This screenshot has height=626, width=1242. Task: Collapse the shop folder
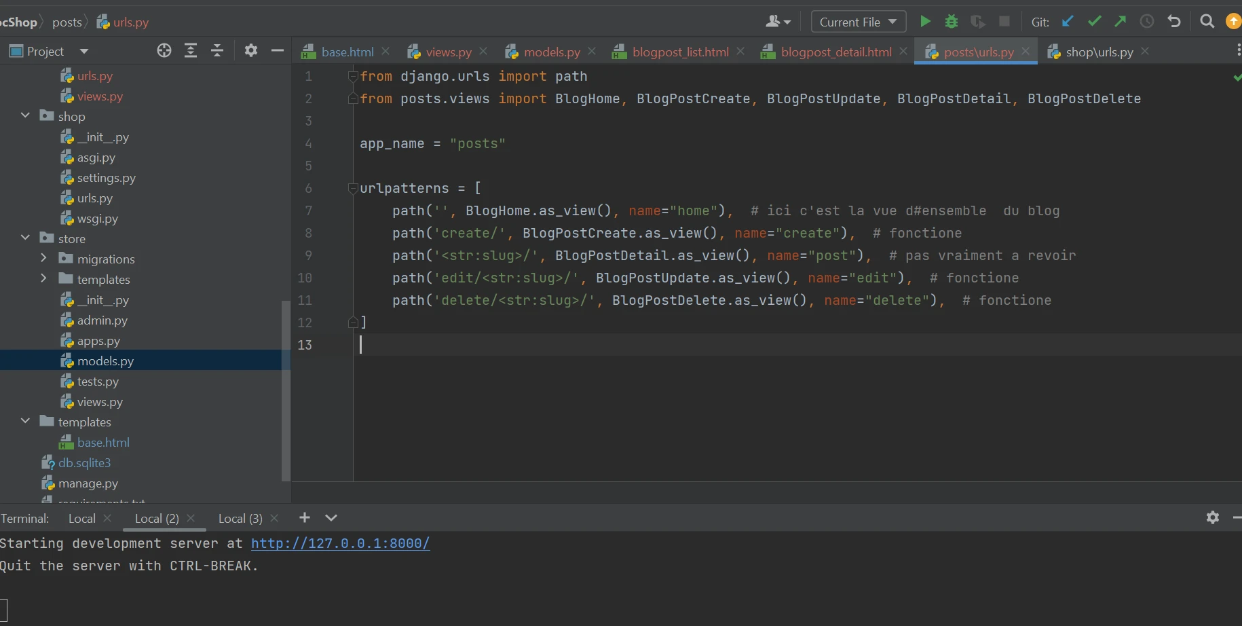click(26, 116)
